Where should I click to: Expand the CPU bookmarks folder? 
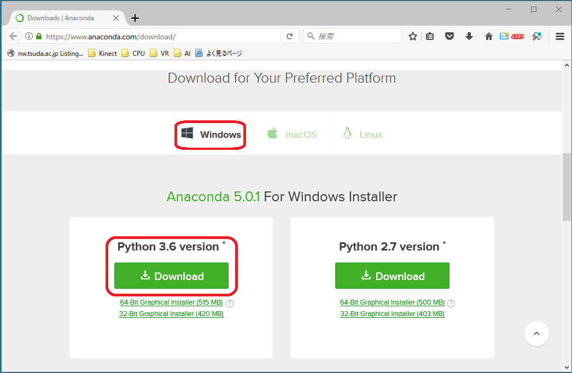click(133, 53)
